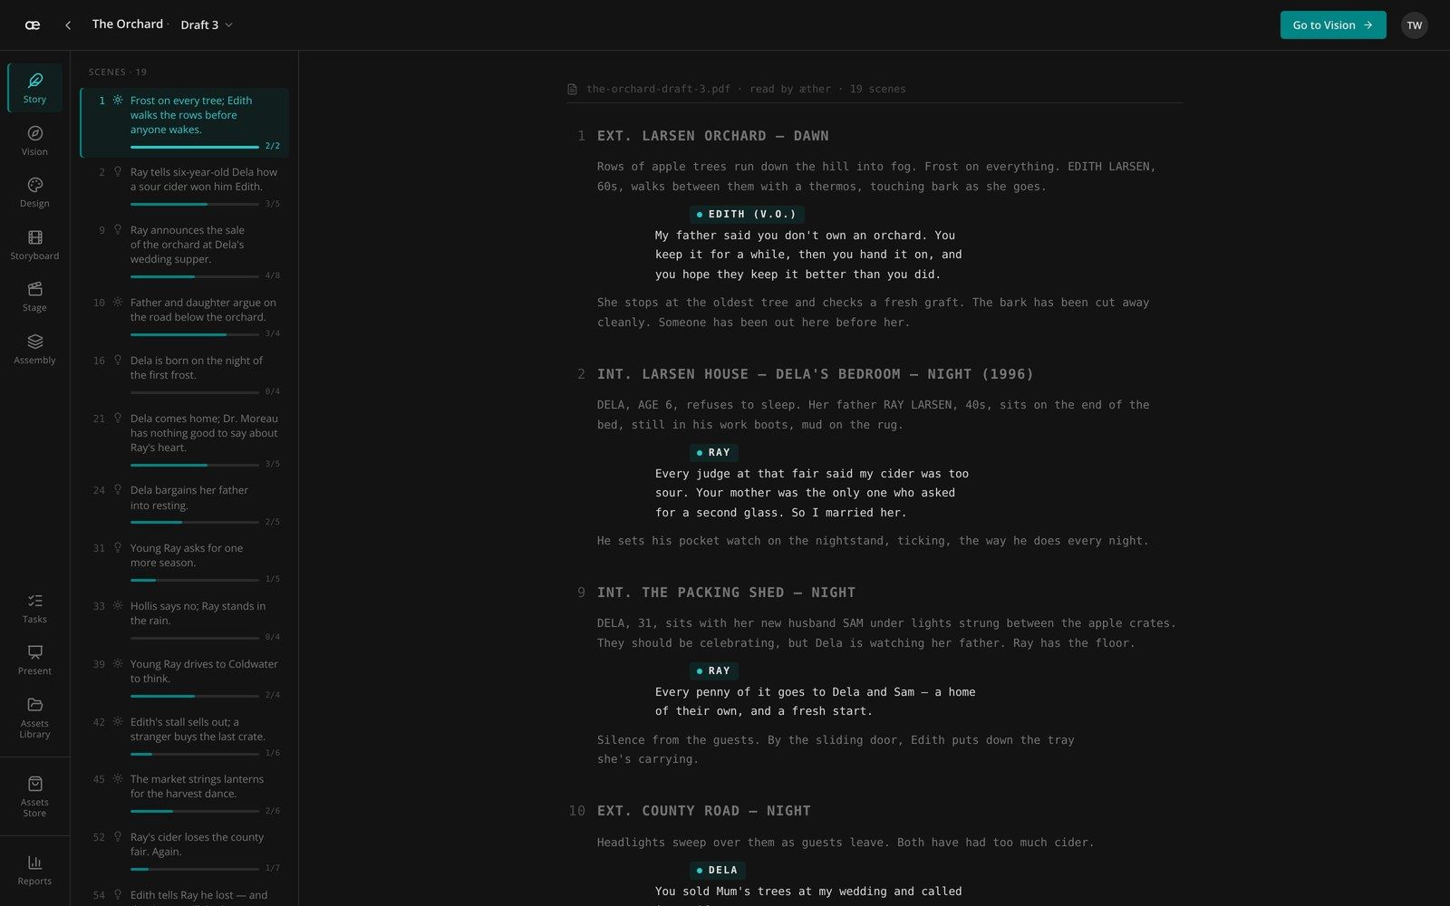The width and height of the screenshot is (1450, 906).
Task: Select scene 42 Edith's stall sells out
Action: pos(184,737)
